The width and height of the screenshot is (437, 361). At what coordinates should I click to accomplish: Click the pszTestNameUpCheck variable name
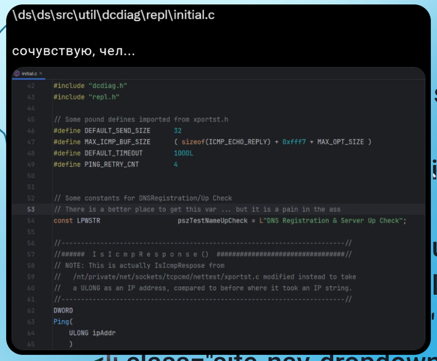[x=213, y=221]
